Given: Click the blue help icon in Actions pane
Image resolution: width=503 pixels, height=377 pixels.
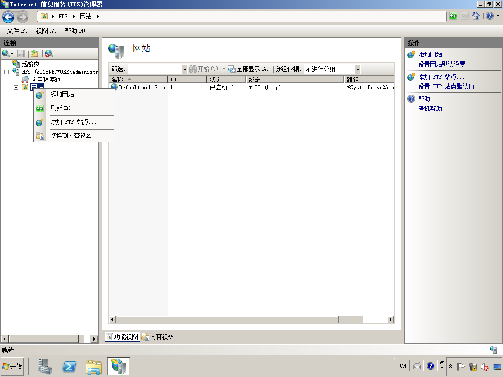Looking at the screenshot, I should pos(411,99).
